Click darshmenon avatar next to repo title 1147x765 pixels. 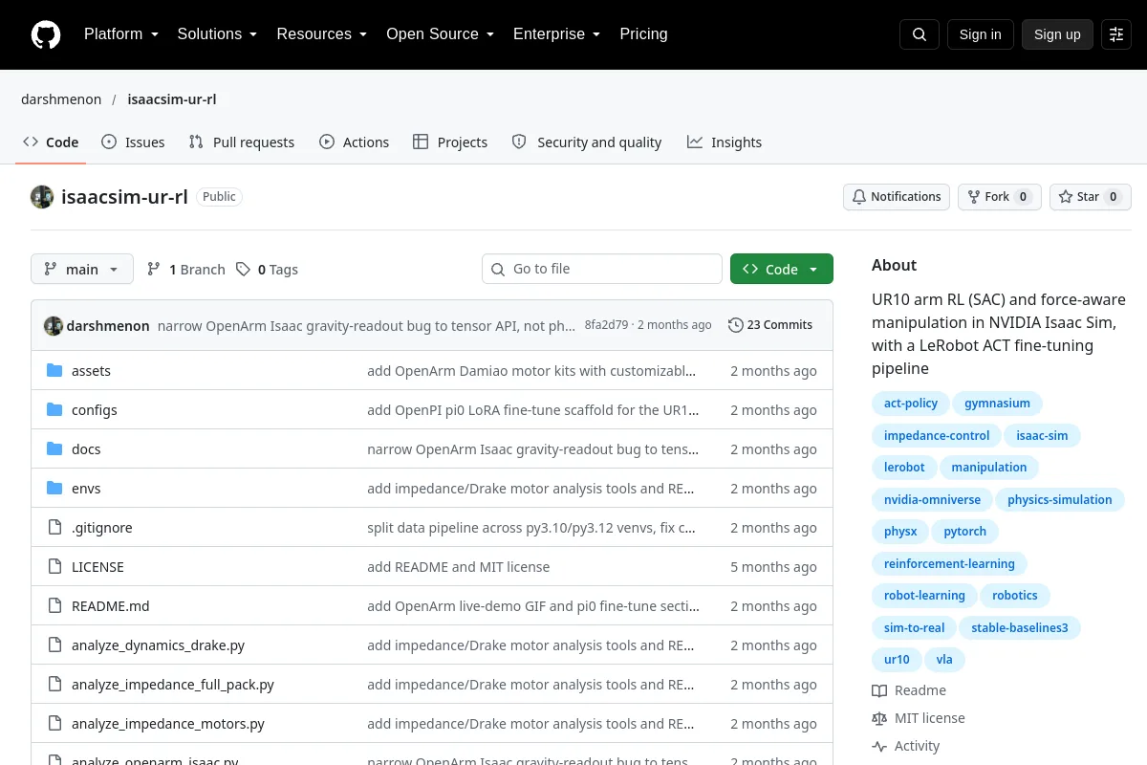click(42, 197)
